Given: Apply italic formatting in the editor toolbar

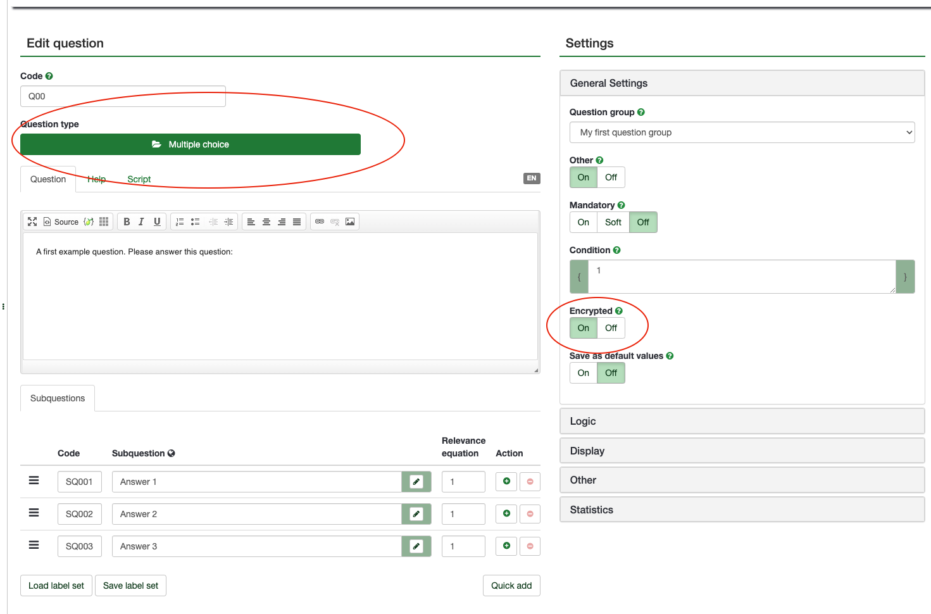Looking at the screenshot, I should coord(141,222).
